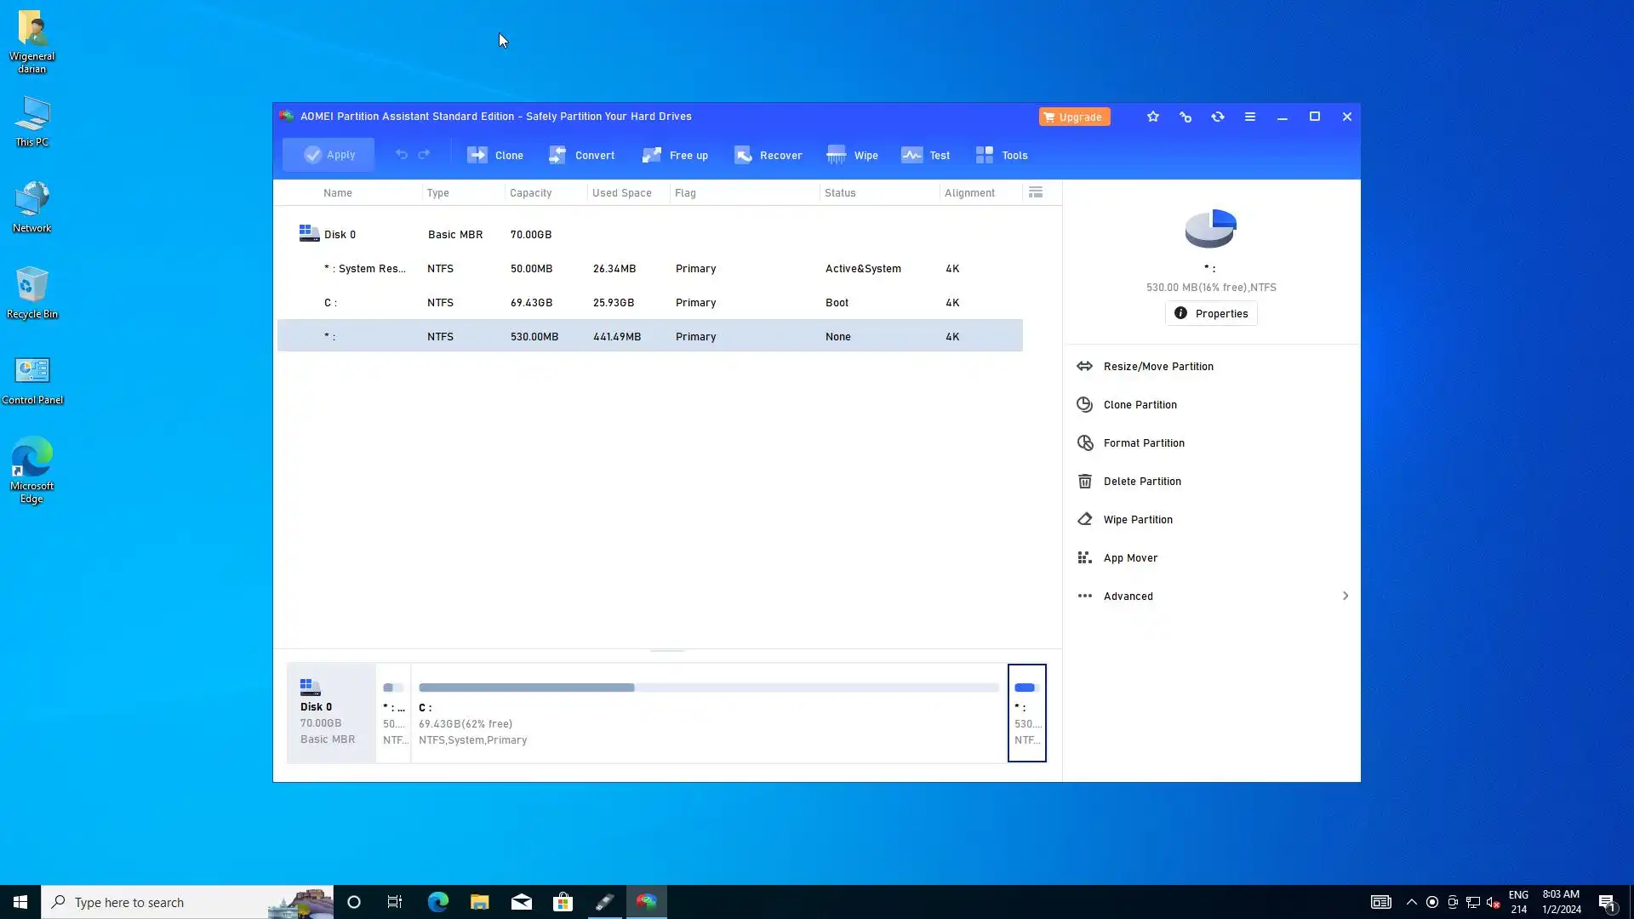Image resolution: width=1634 pixels, height=919 pixels.
Task: Click the Properties button
Action: pos(1211,313)
